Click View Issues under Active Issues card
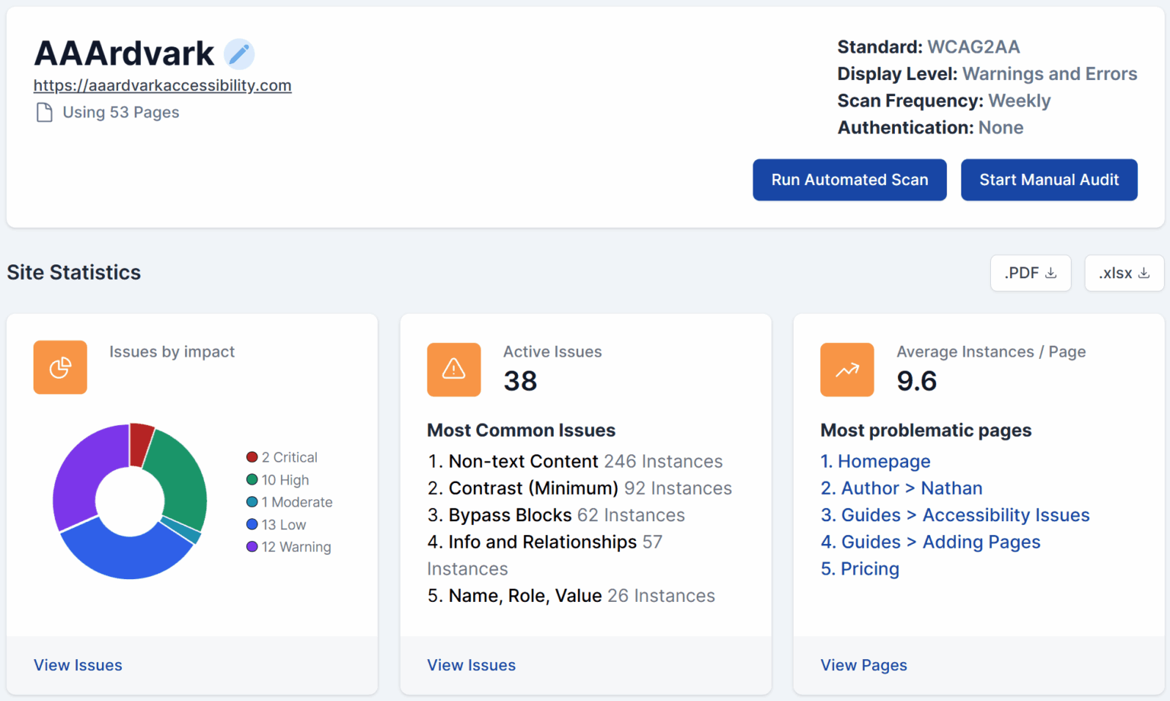This screenshot has height=701, width=1170. (471, 664)
